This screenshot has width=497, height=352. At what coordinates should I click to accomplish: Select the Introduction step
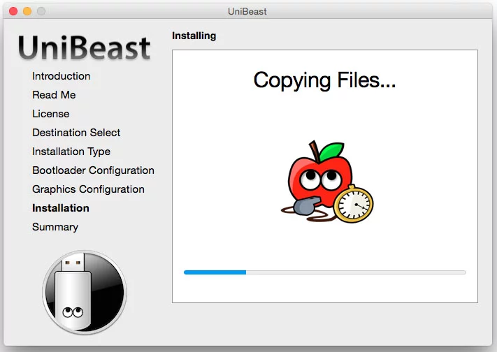pyautogui.click(x=61, y=76)
